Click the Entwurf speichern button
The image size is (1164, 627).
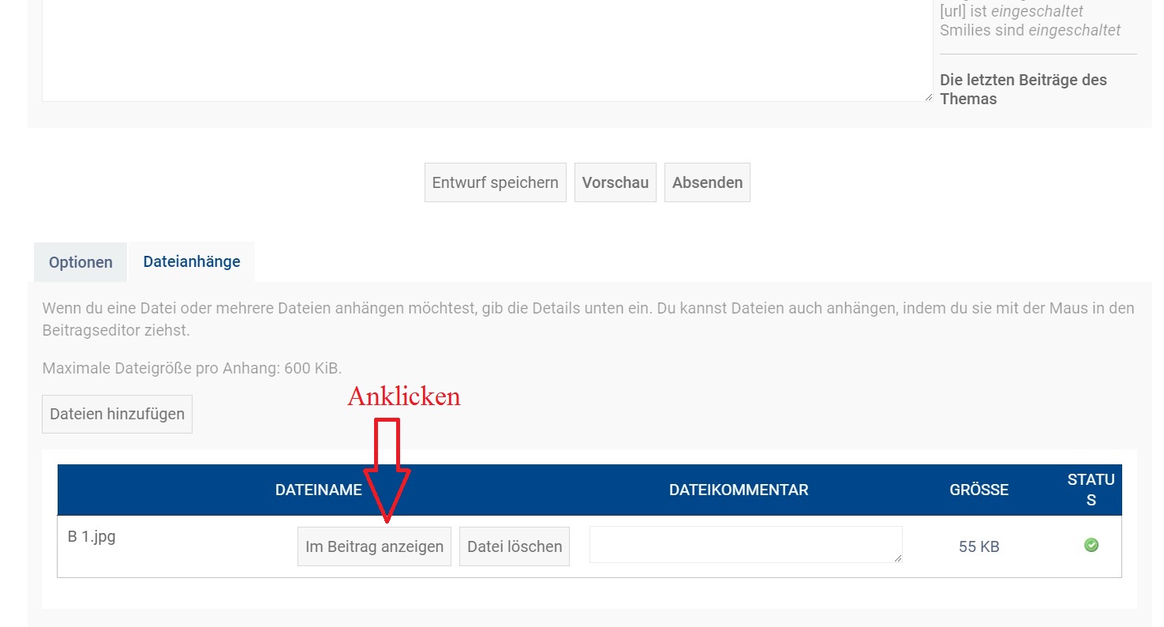[x=495, y=182]
